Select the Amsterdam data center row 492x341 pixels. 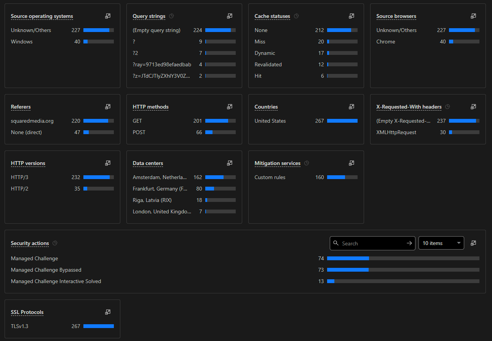coord(184,177)
